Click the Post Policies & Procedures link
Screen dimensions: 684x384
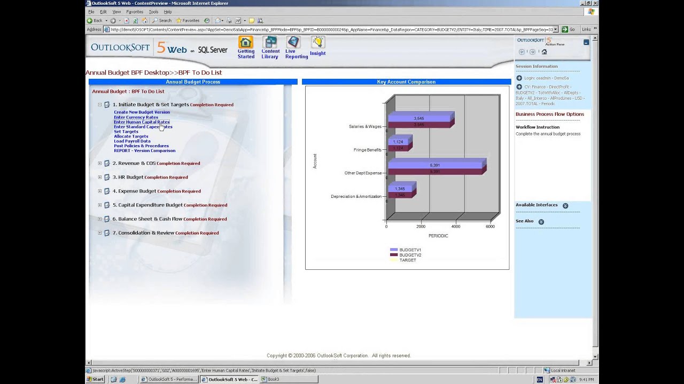point(141,146)
